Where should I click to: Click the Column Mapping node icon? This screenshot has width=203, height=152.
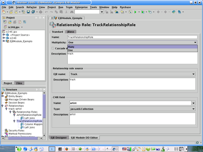coord(22,124)
